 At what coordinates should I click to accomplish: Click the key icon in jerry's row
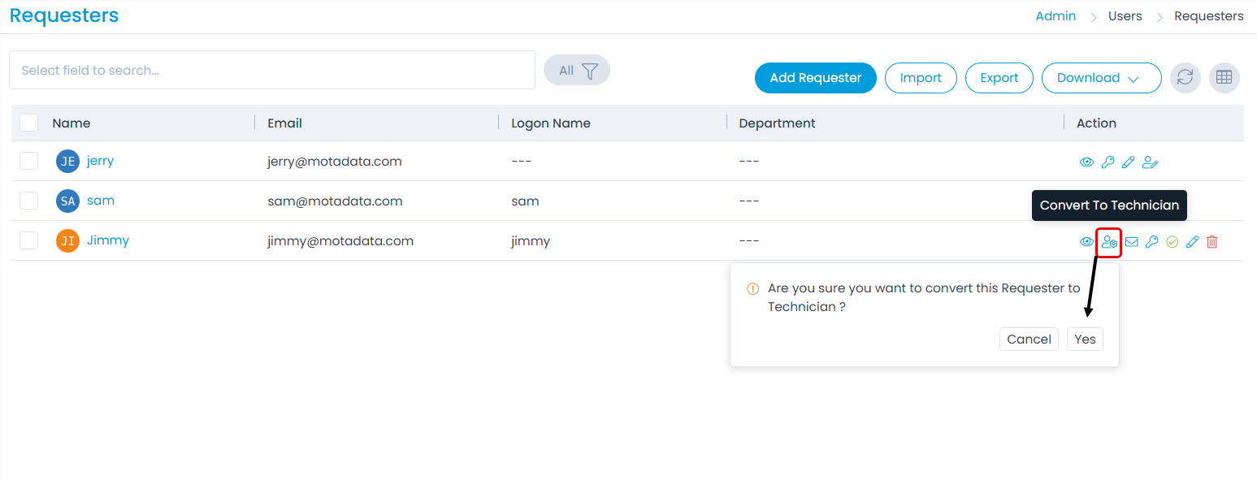[x=1107, y=162]
